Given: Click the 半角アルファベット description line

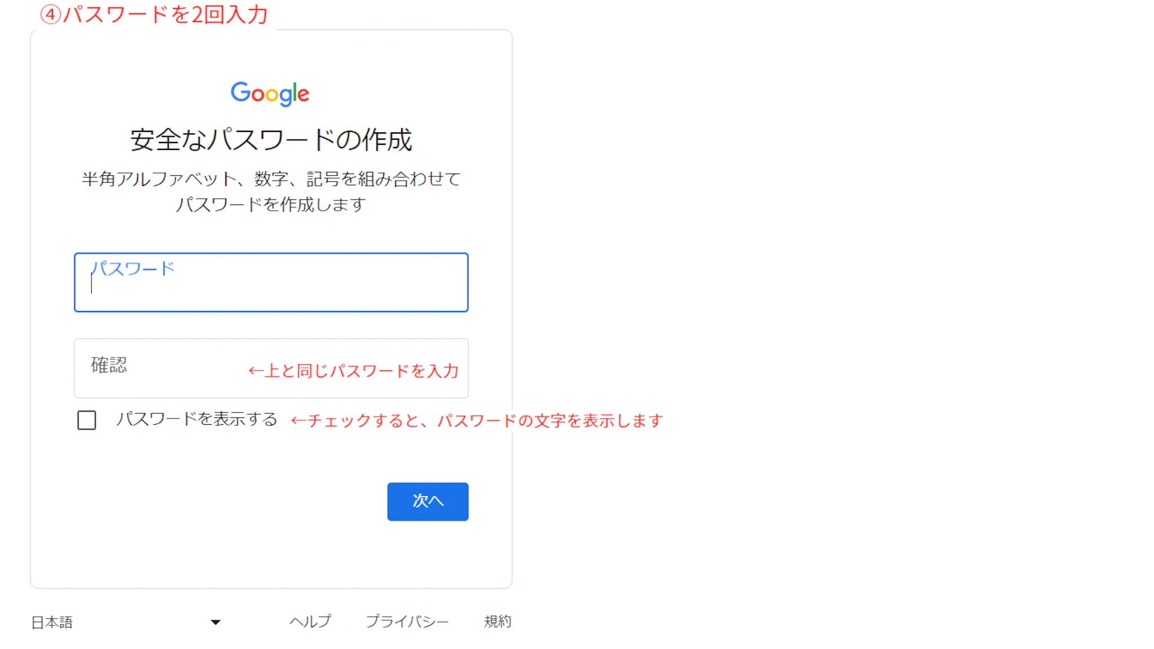Looking at the screenshot, I should (271, 179).
